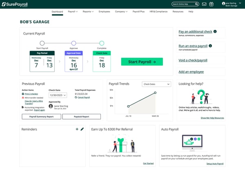Click the Bob's Garage heading
This screenshot has width=245, height=174.
(35, 22)
